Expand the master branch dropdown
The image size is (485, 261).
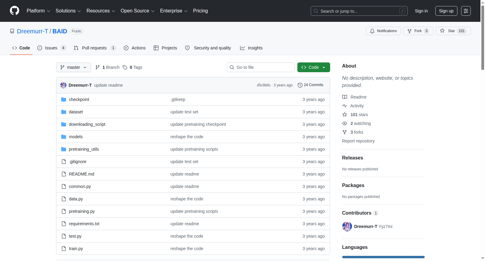[74, 67]
